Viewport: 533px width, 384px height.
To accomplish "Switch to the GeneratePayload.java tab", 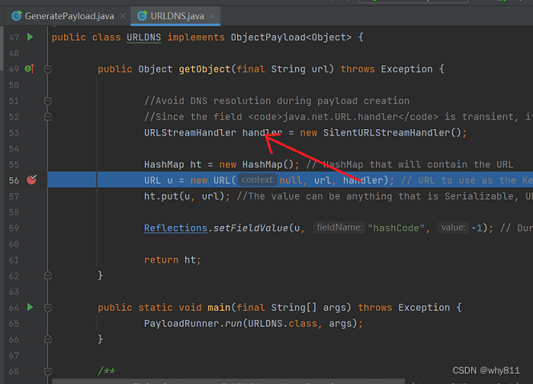I will 69,16.
